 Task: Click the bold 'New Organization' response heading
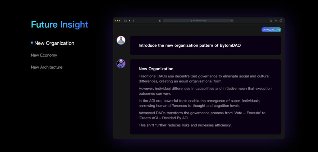click(156, 69)
